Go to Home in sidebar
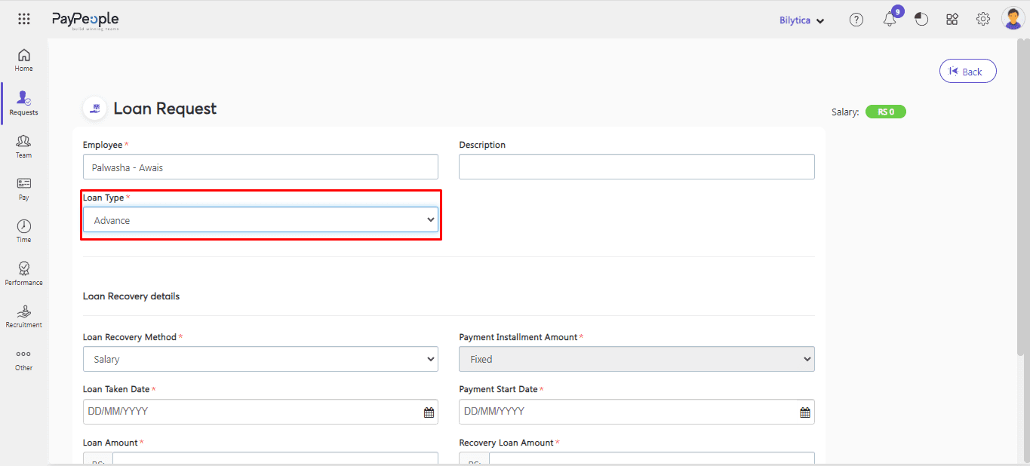The width and height of the screenshot is (1030, 466). 24,60
